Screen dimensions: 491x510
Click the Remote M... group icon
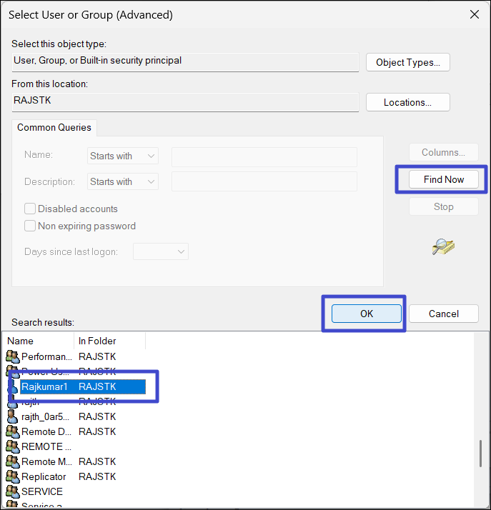point(13,461)
